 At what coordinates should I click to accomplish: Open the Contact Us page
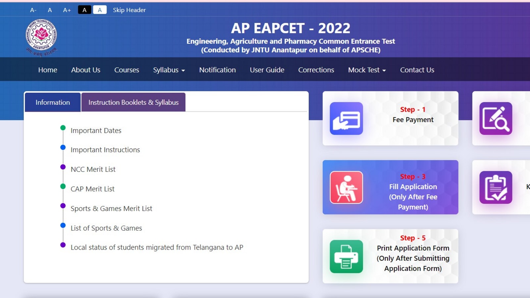417,70
